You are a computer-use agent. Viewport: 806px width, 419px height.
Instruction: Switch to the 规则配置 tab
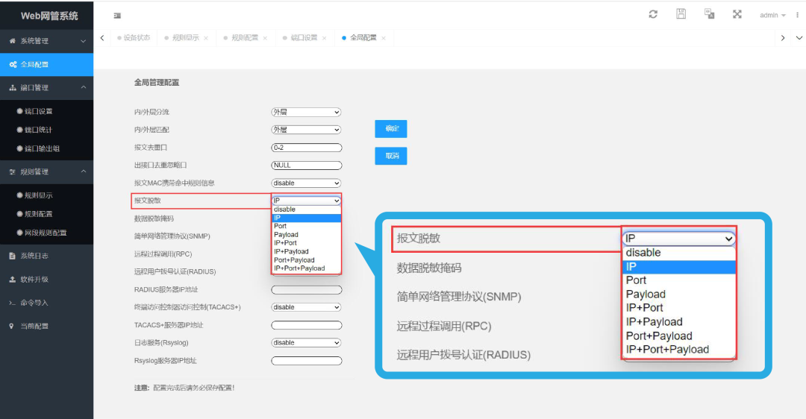click(x=244, y=37)
